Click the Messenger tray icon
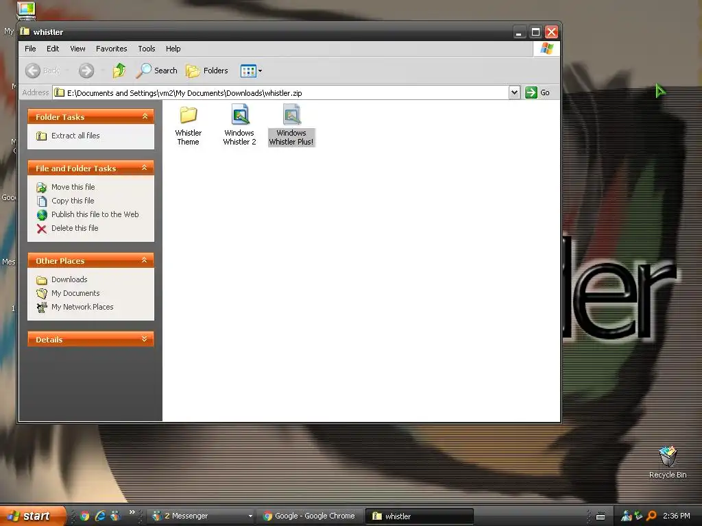The image size is (702, 526). point(626,516)
